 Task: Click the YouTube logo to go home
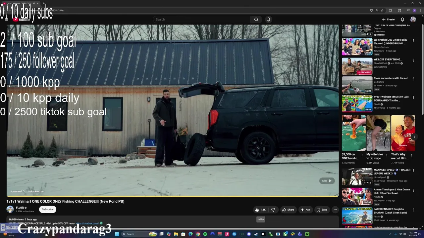(22, 20)
